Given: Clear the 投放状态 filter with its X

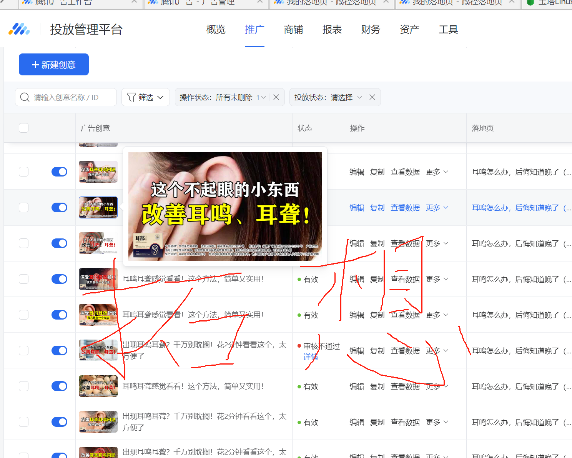Looking at the screenshot, I should [372, 97].
